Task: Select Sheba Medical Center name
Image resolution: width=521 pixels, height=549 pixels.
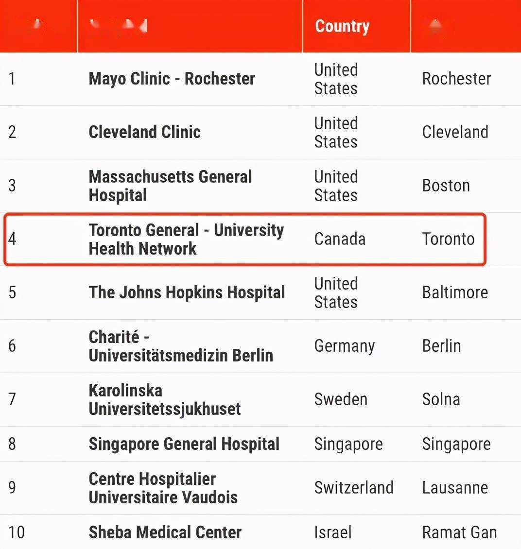Action: (x=165, y=532)
